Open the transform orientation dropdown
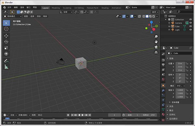 (x=66, y=12)
